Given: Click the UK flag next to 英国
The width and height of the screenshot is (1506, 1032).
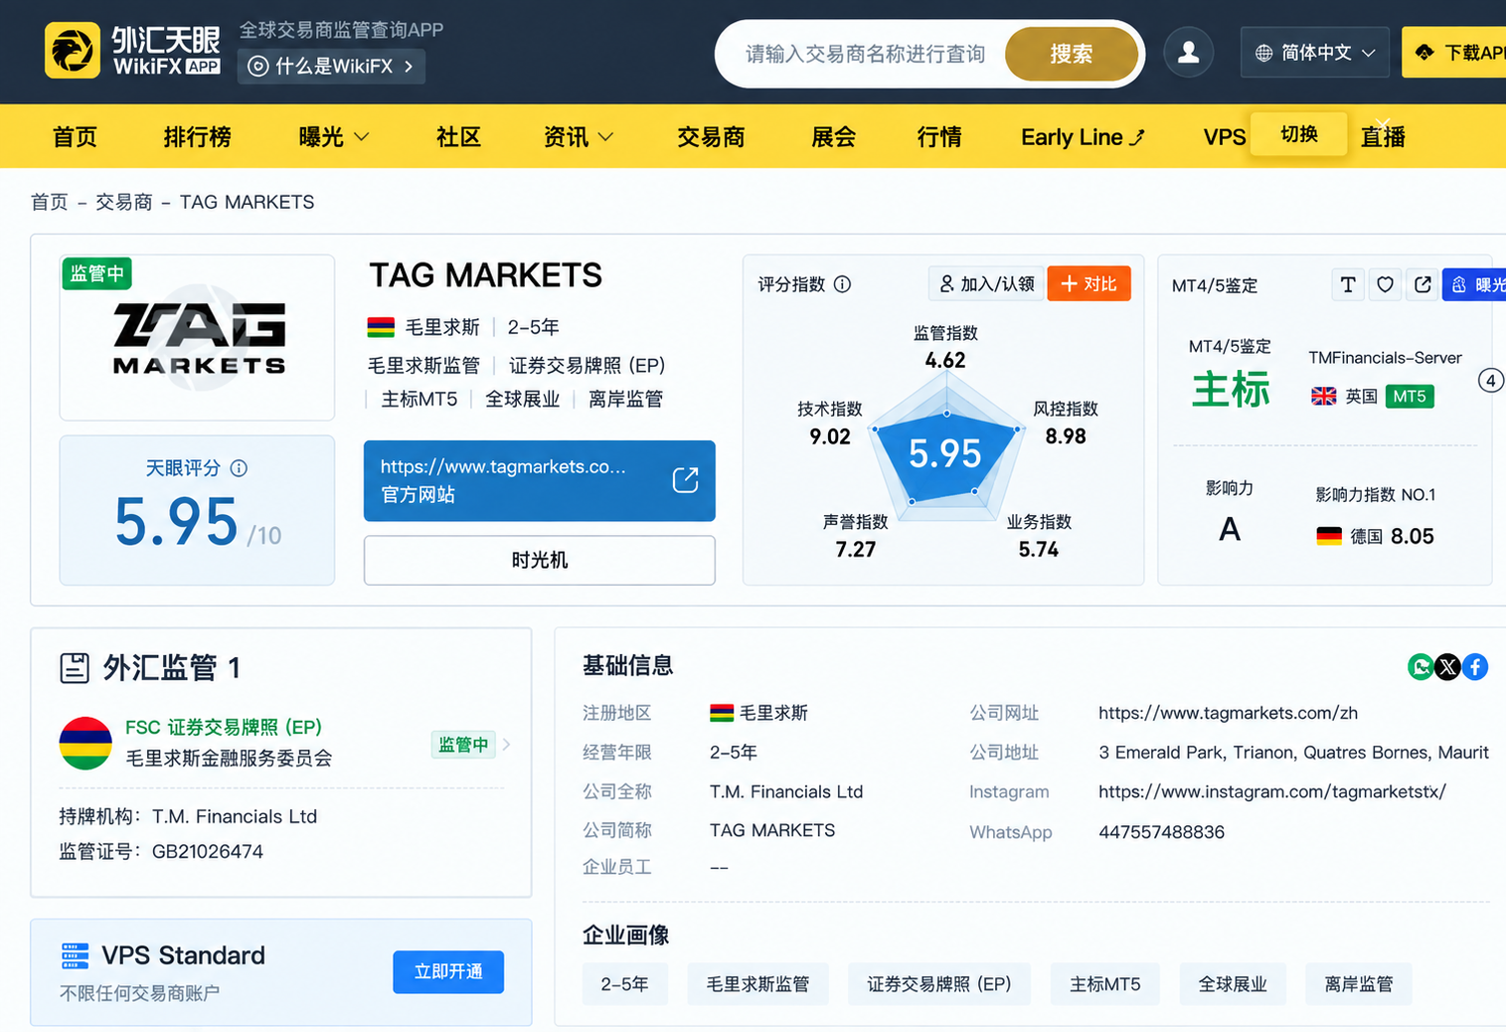Looking at the screenshot, I should click(1324, 397).
